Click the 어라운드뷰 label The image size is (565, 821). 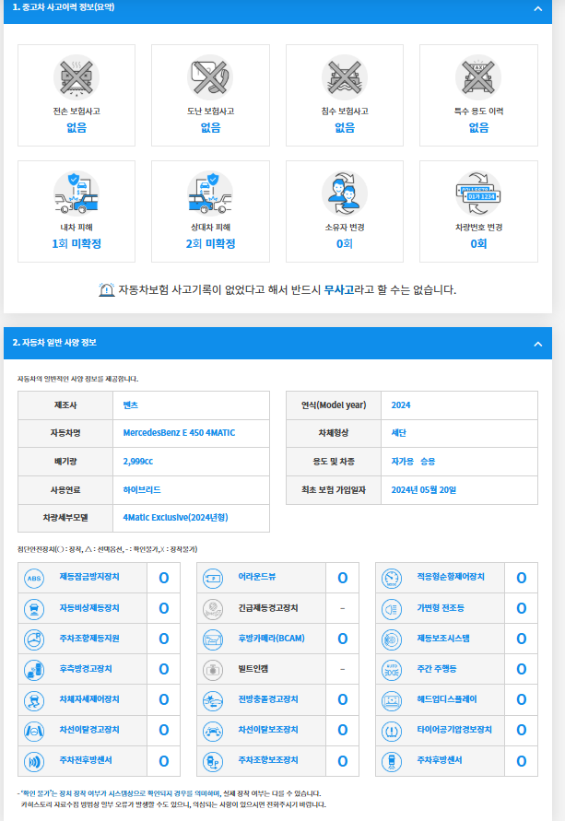click(x=257, y=577)
